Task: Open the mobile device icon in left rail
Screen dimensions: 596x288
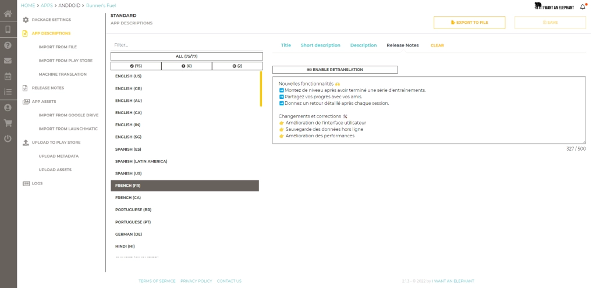Action: coord(8,30)
